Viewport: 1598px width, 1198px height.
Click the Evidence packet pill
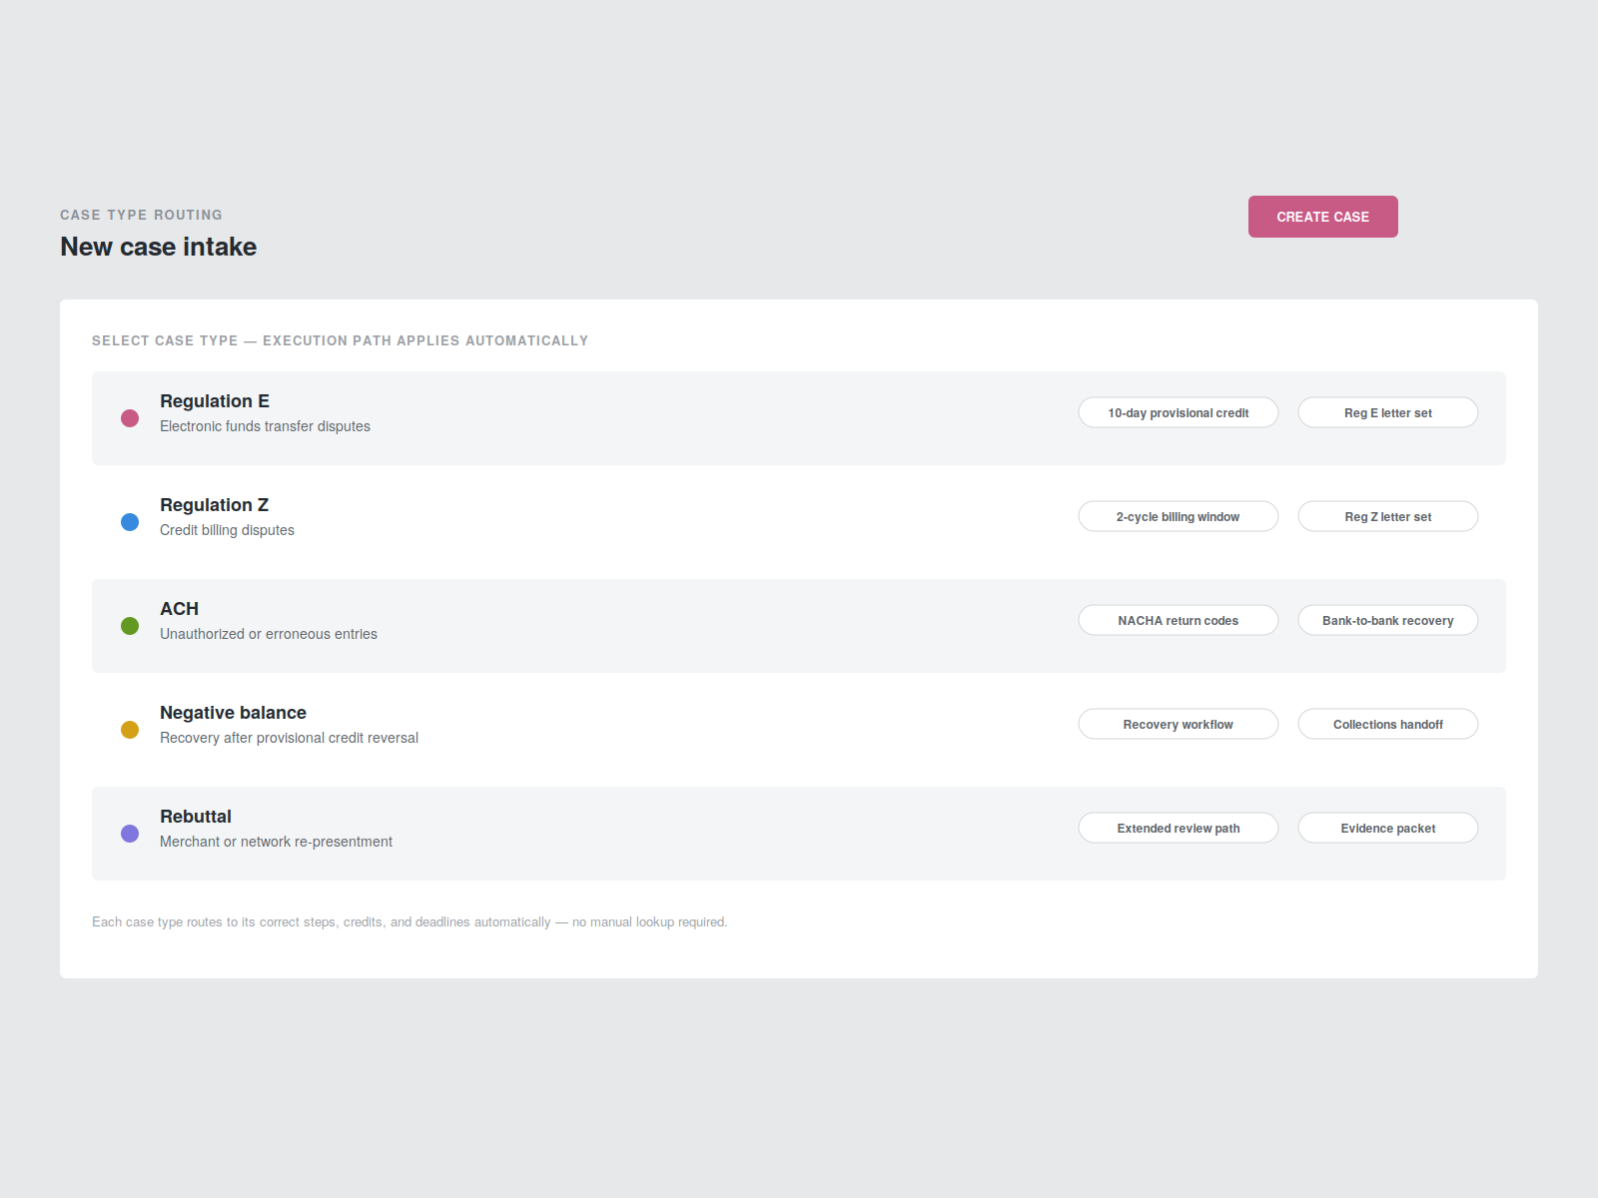pos(1388,828)
